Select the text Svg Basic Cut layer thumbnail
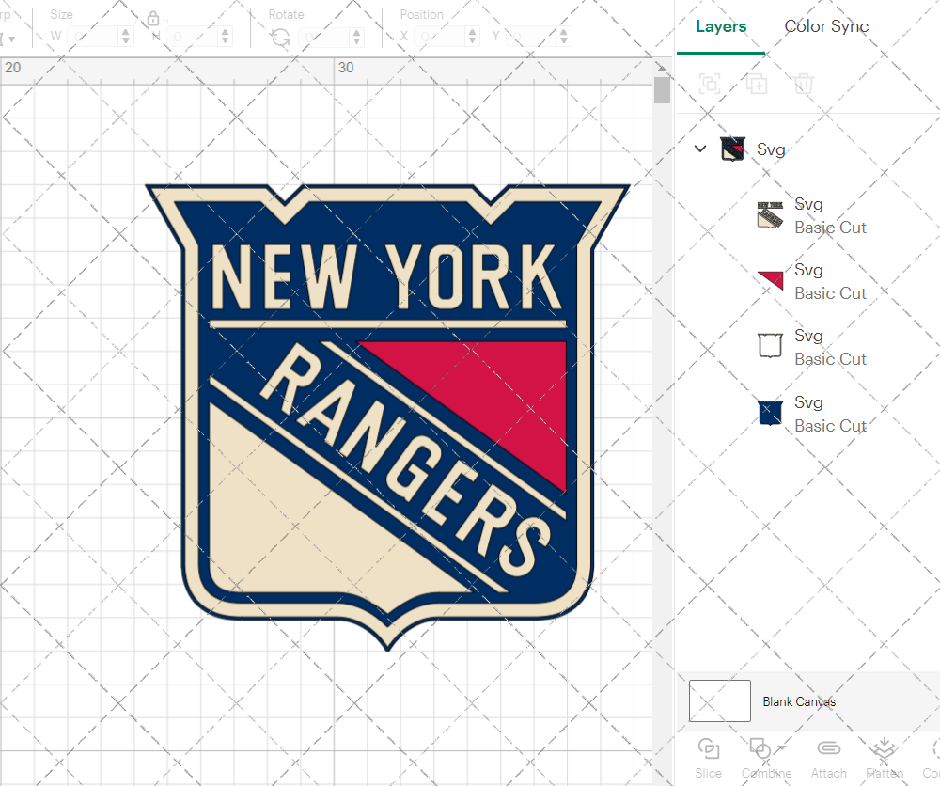Viewport: 940px width, 786px height. [x=771, y=215]
